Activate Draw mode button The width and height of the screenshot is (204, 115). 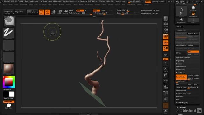click(x=47, y=12)
